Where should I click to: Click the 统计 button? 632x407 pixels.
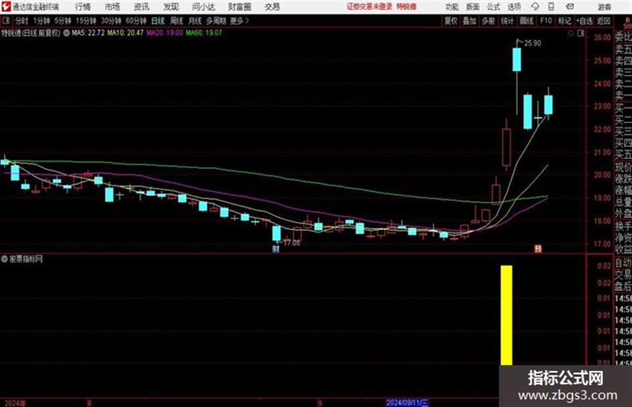pos(507,21)
